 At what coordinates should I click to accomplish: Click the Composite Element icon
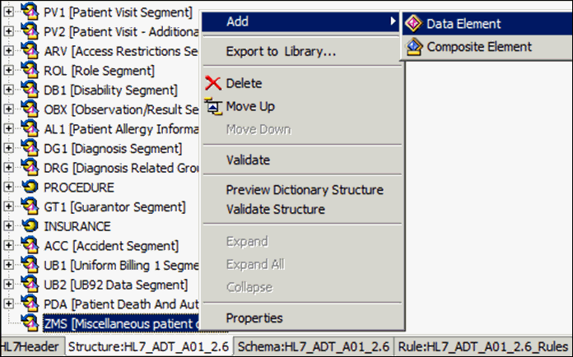point(413,47)
